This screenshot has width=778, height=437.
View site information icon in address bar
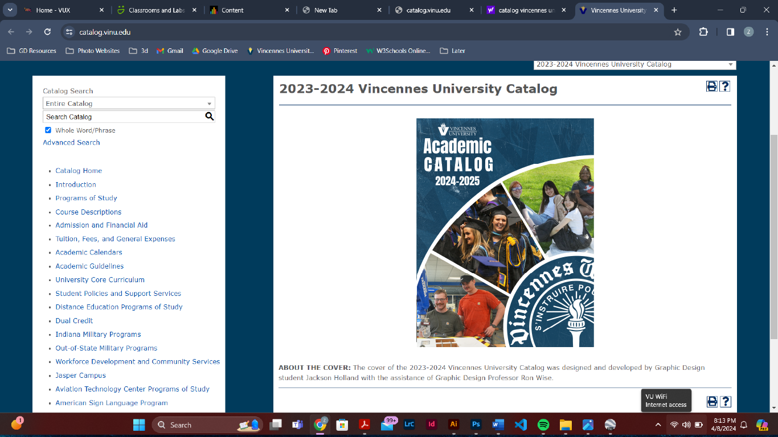point(69,32)
